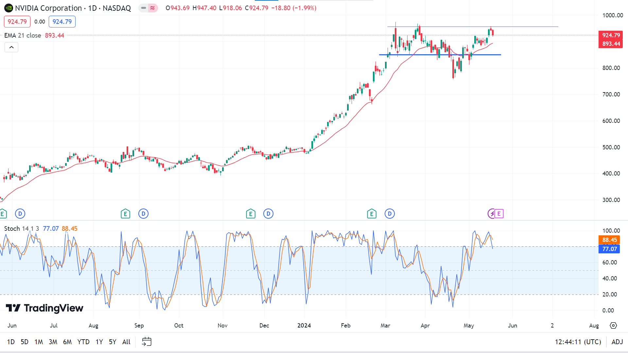Click the 0.00 spread value
The height and width of the screenshot is (353, 628).
[40, 22]
